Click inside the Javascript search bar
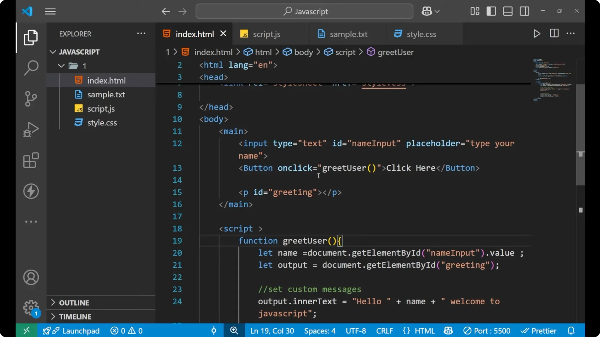This screenshot has height=337, width=600. [x=304, y=11]
